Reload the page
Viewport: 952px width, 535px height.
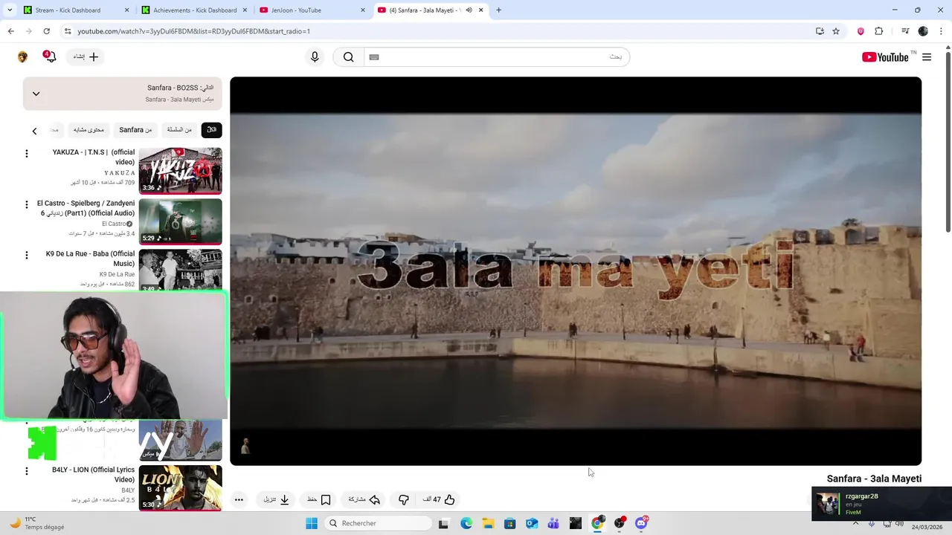click(x=46, y=31)
